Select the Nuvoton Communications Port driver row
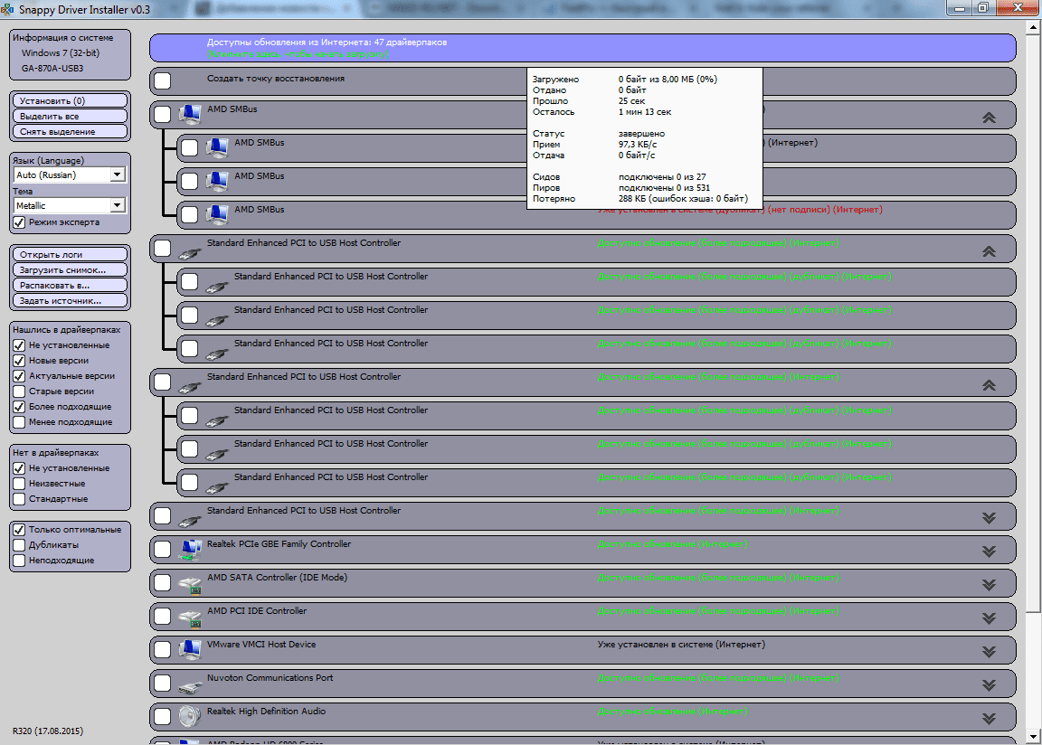The width and height of the screenshot is (1042, 745). 583,684
